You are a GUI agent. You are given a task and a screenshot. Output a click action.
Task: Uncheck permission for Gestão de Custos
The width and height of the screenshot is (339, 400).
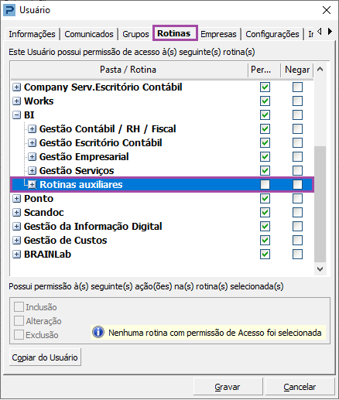tap(265, 241)
